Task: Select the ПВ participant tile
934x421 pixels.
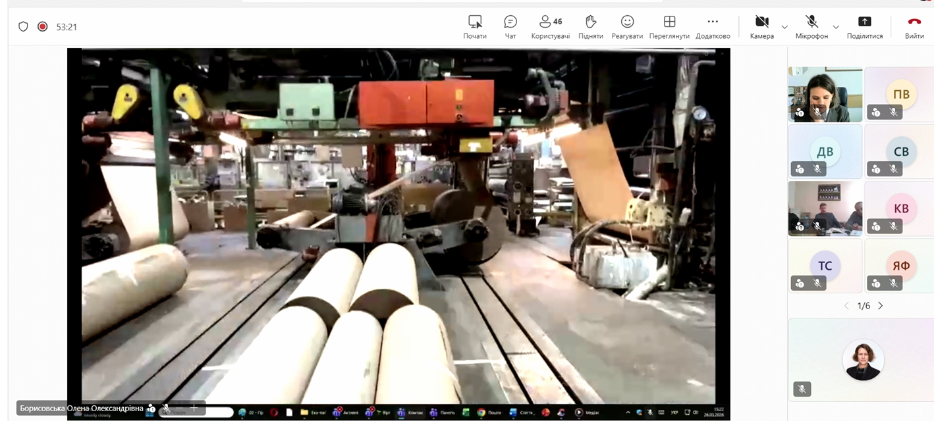Action: 900,94
